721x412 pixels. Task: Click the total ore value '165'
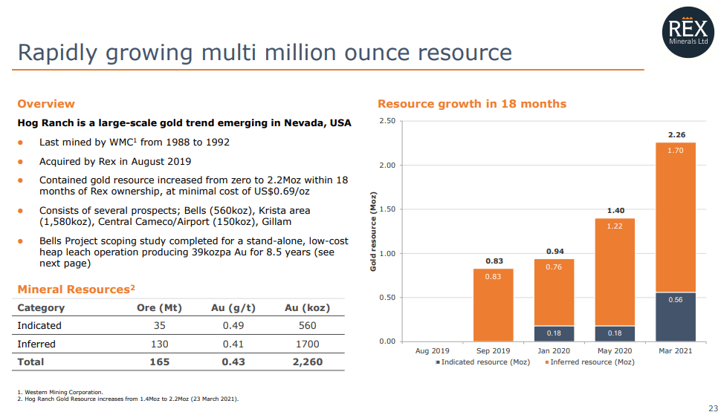pos(160,362)
